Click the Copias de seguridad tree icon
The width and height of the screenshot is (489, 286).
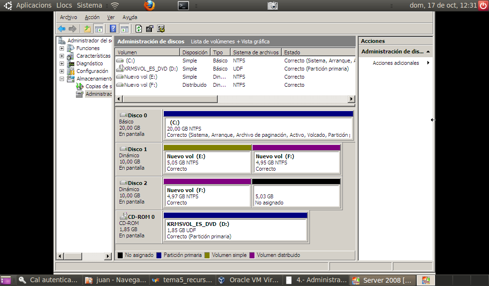pyautogui.click(x=80, y=86)
